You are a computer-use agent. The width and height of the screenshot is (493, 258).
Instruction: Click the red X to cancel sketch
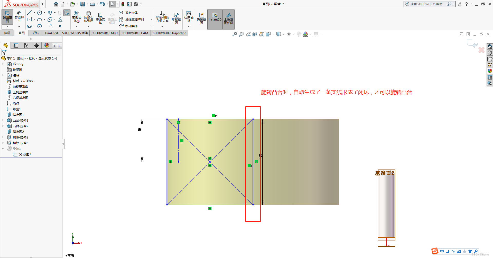tap(481, 50)
